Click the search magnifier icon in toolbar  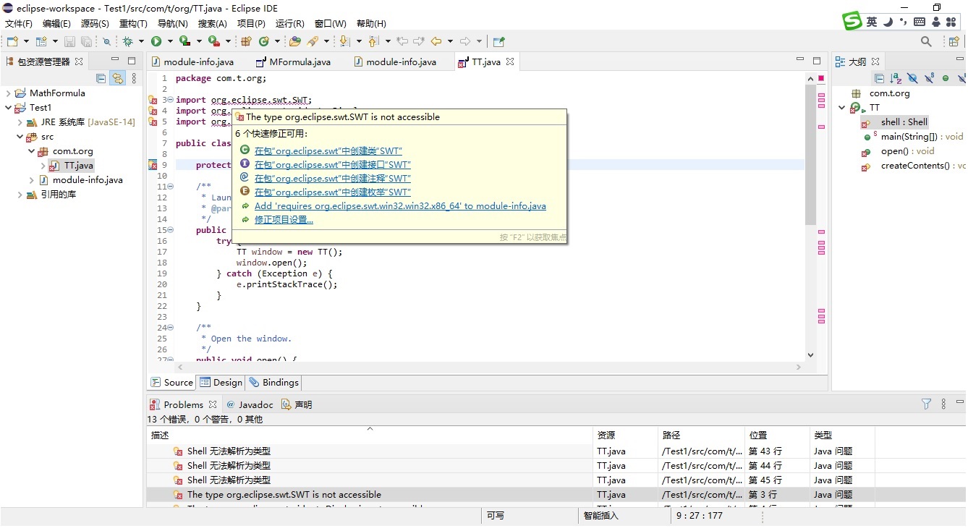coord(926,41)
